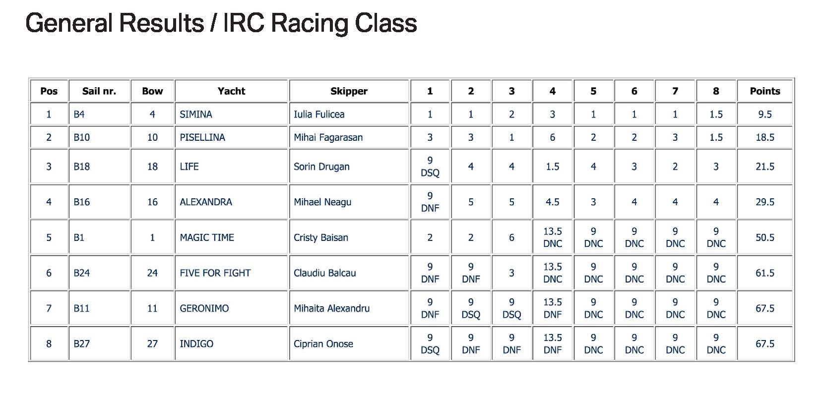Viewport: 820px width, 397px height.
Task: Select the INDIGO yacht cell
Action: (x=231, y=344)
